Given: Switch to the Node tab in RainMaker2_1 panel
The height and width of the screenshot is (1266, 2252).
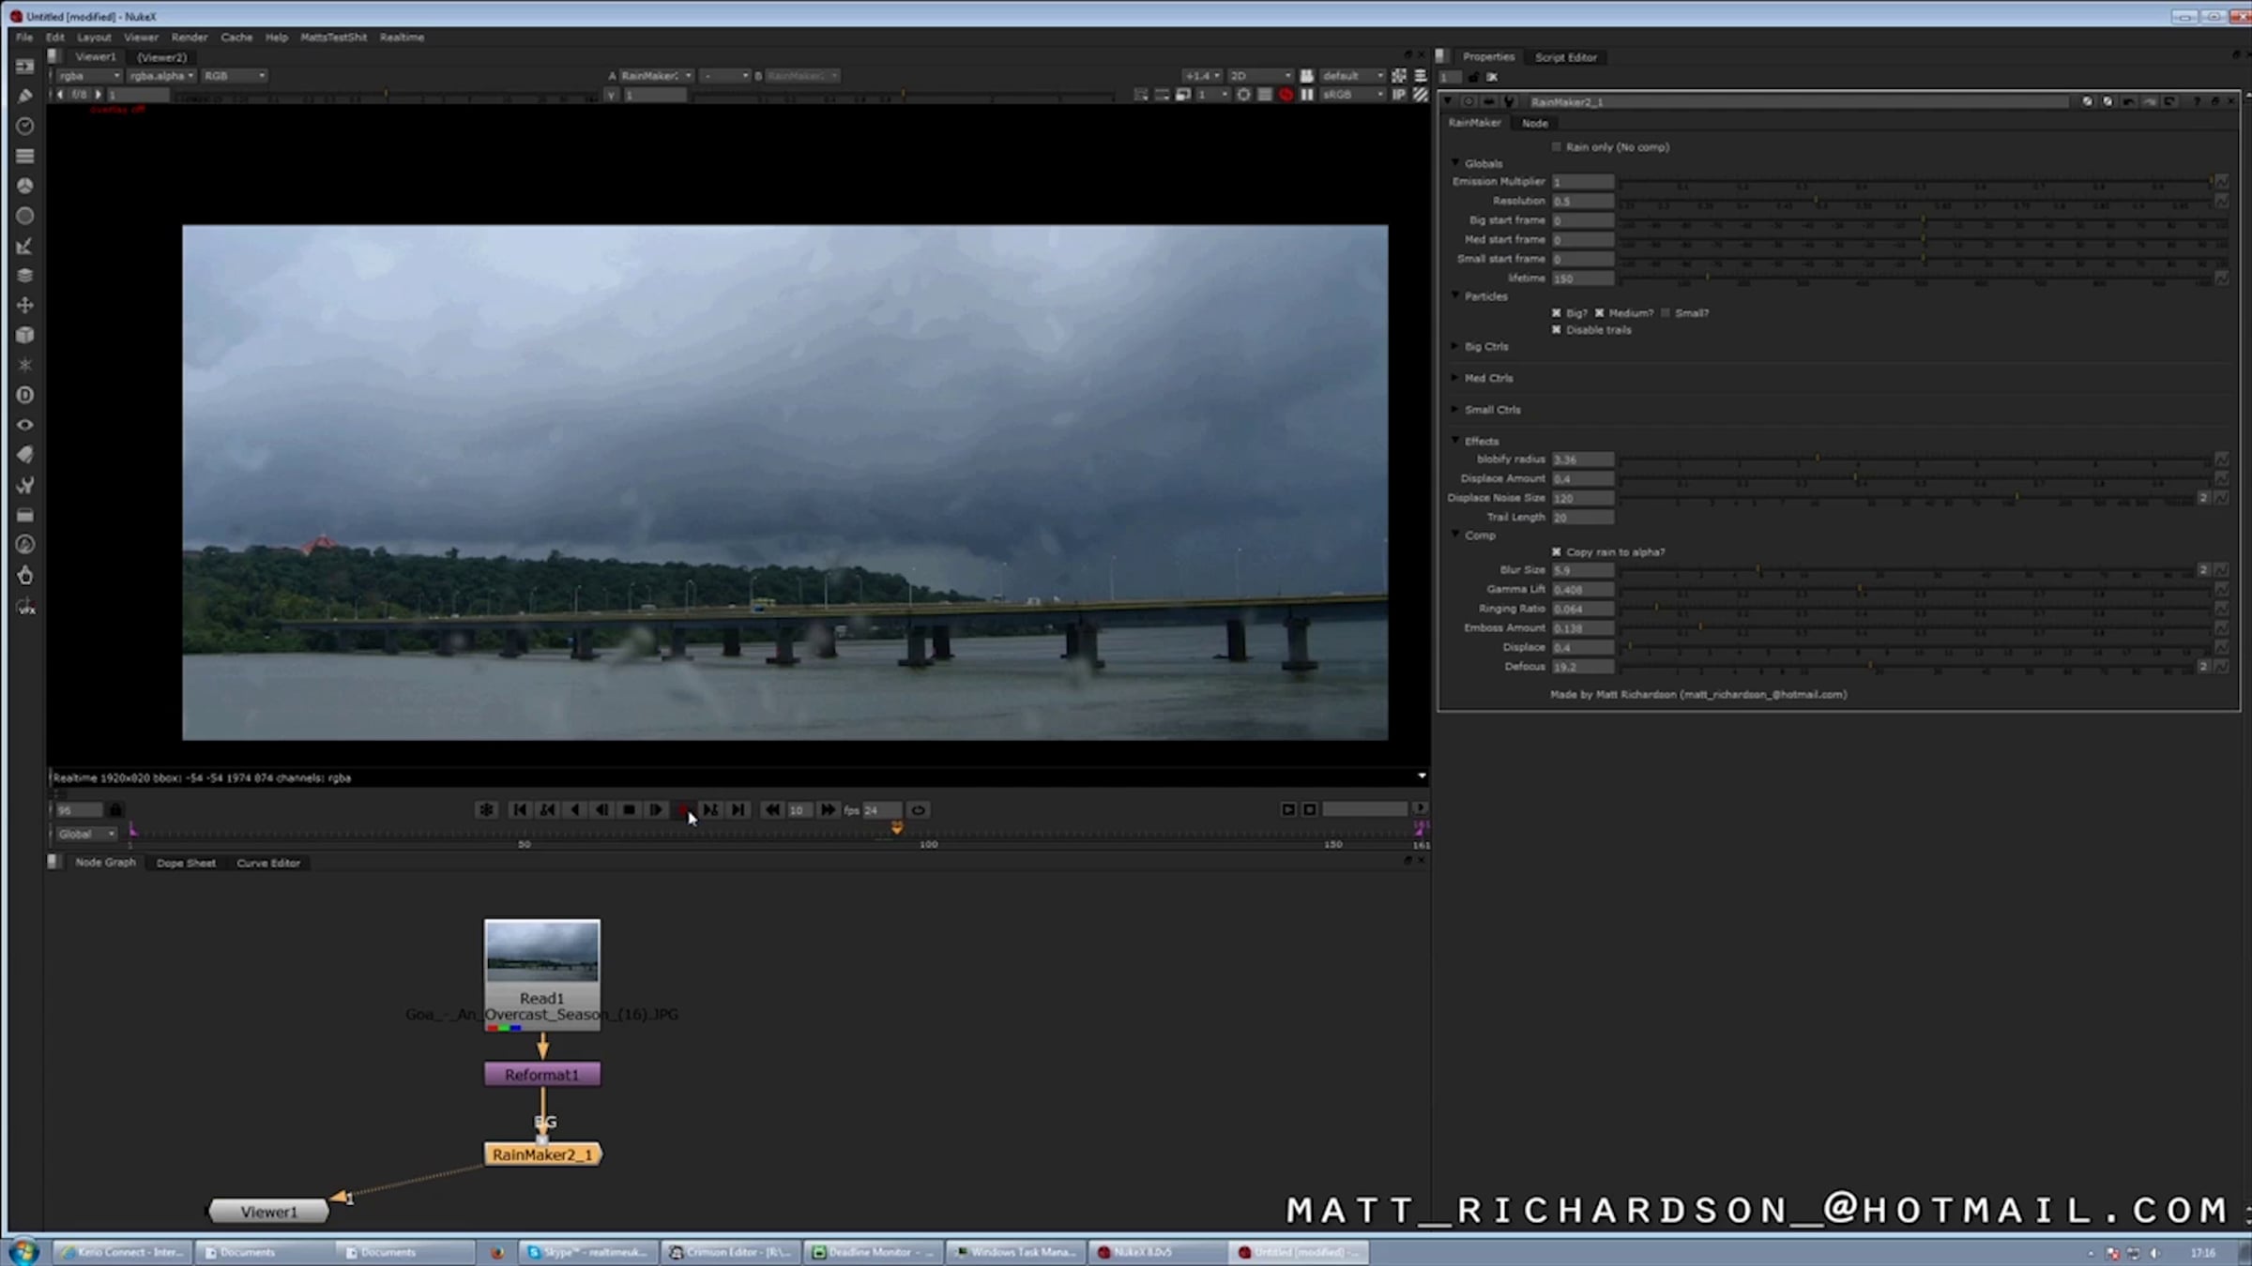Looking at the screenshot, I should click(1535, 123).
